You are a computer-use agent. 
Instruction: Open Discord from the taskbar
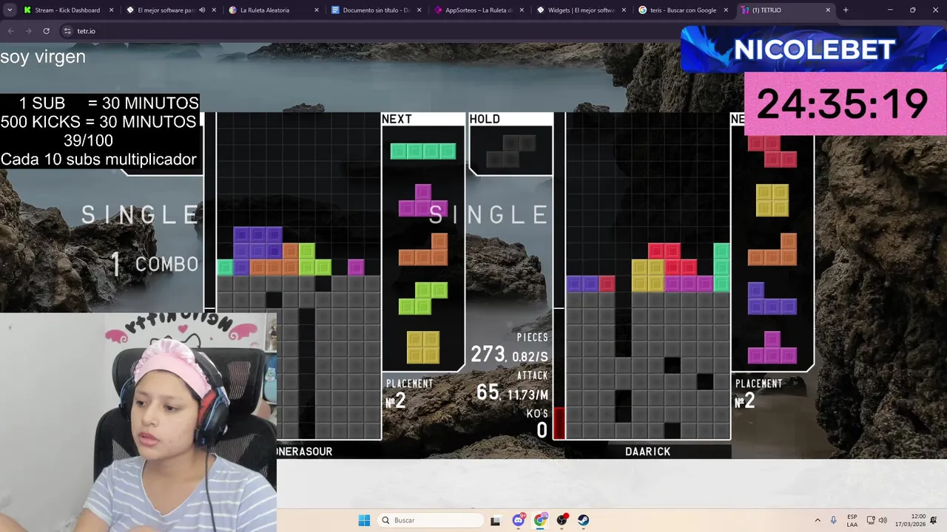point(519,520)
